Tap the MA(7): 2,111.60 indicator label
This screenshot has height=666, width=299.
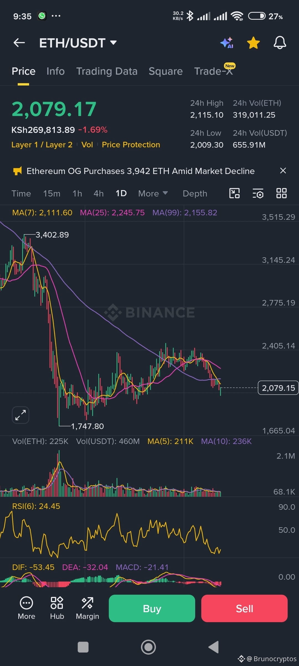point(42,213)
